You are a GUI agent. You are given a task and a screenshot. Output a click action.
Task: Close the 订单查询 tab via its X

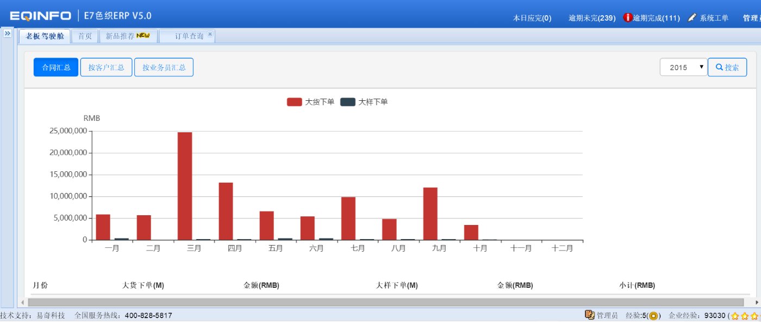coord(210,34)
